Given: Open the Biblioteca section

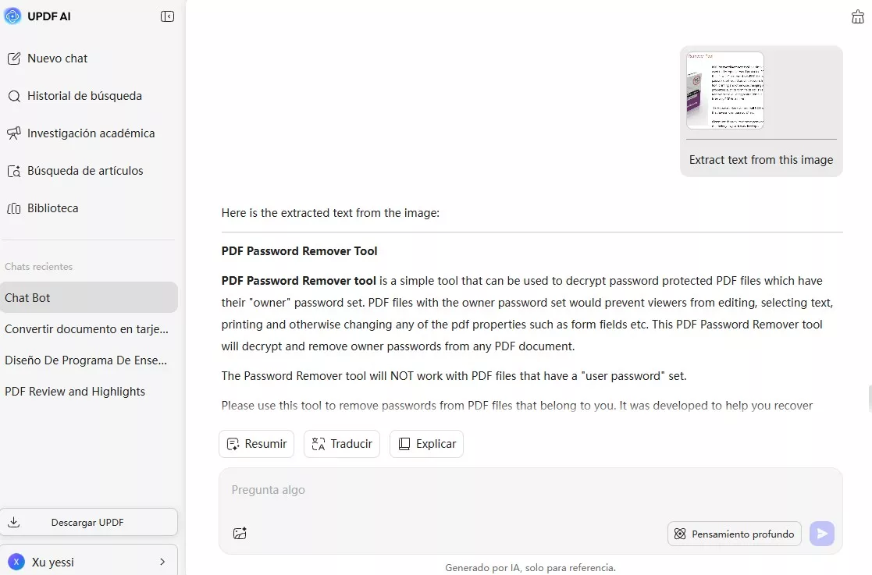Looking at the screenshot, I should tap(52, 208).
